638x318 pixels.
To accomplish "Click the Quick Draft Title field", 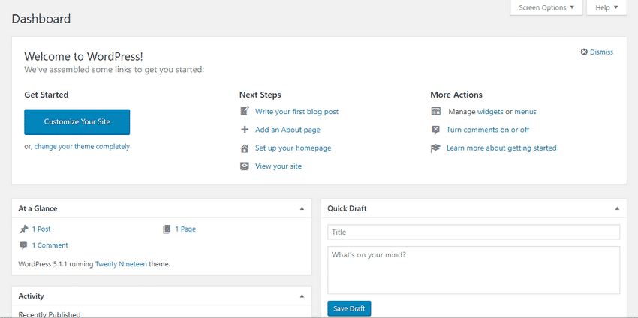I will [x=474, y=232].
